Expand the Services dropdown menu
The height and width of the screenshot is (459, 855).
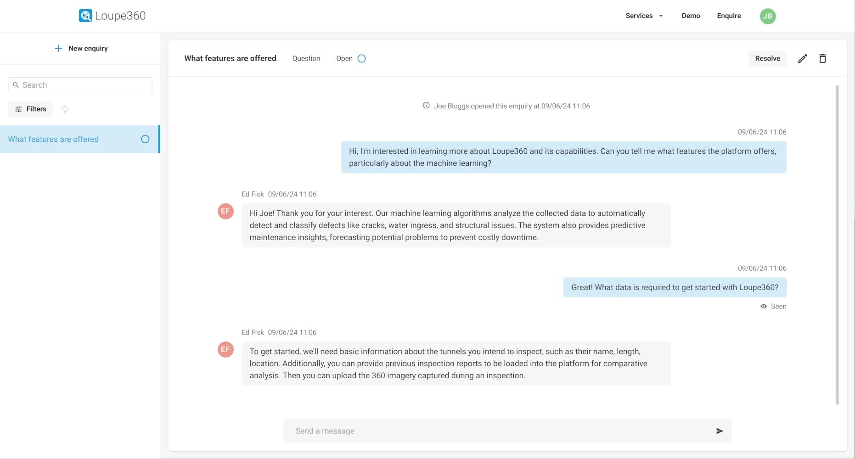point(644,16)
